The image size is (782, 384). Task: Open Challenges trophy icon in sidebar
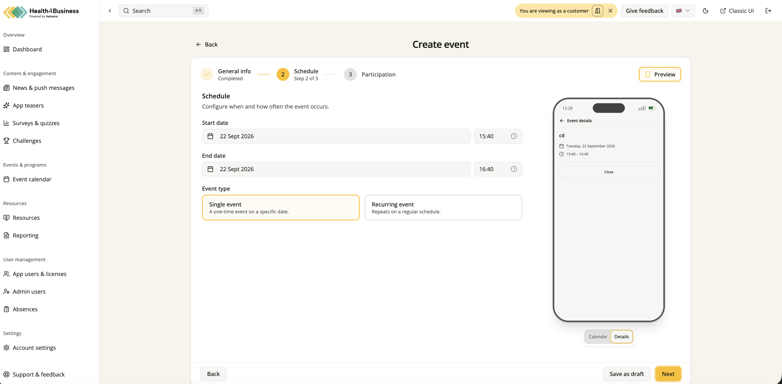pos(6,141)
